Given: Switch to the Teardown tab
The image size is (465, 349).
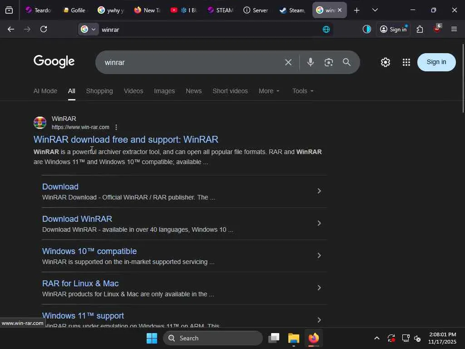Looking at the screenshot, I should coord(38,10).
